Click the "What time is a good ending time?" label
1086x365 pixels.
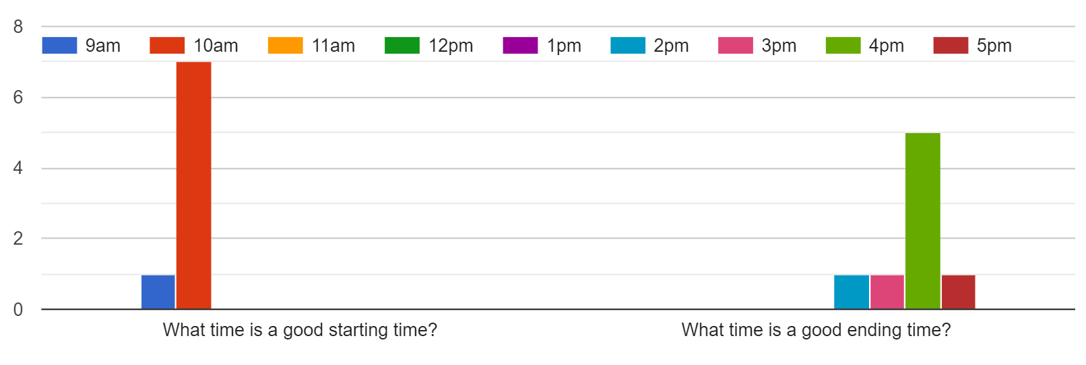[816, 330]
